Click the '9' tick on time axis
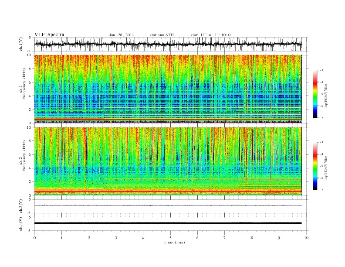This screenshot has height=267, width=345. click(x=279, y=238)
